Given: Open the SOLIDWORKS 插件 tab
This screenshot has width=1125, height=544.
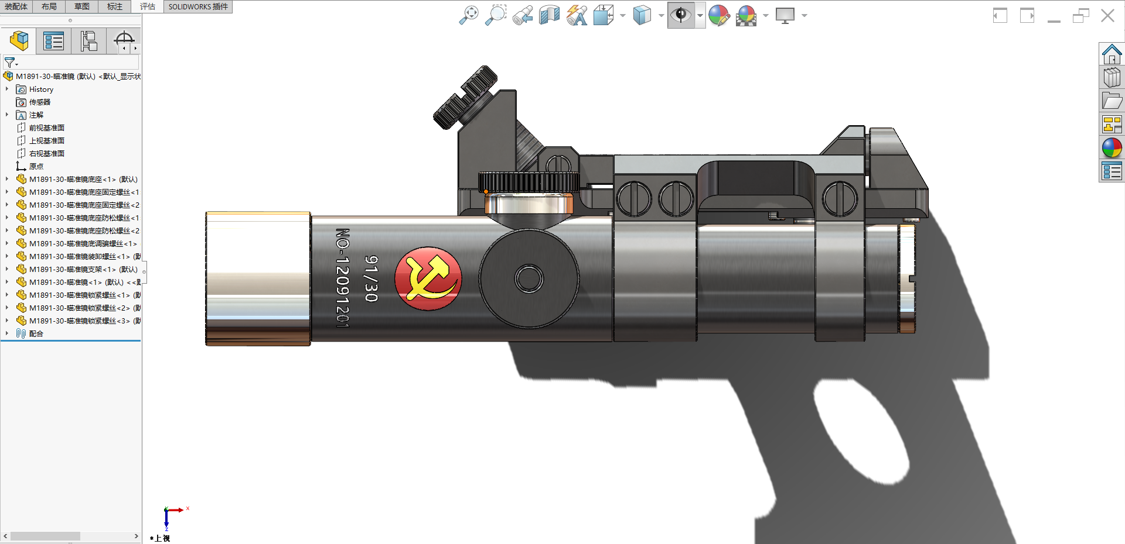Looking at the screenshot, I should (x=198, y=6).
